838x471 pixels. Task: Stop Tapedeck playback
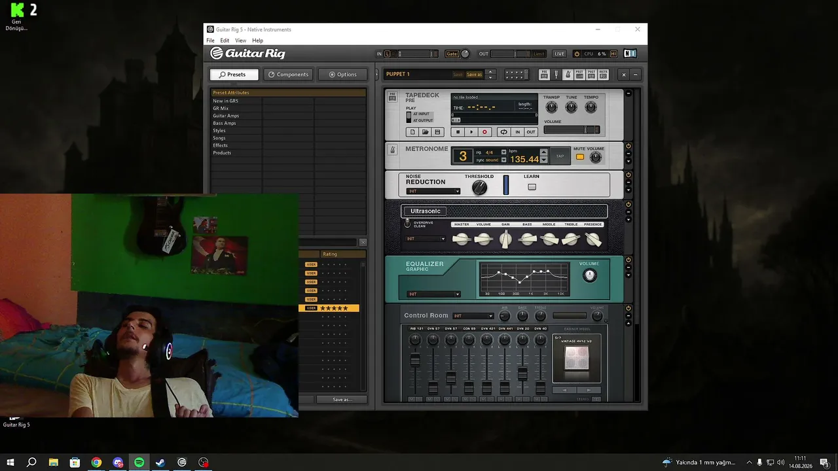458,132
